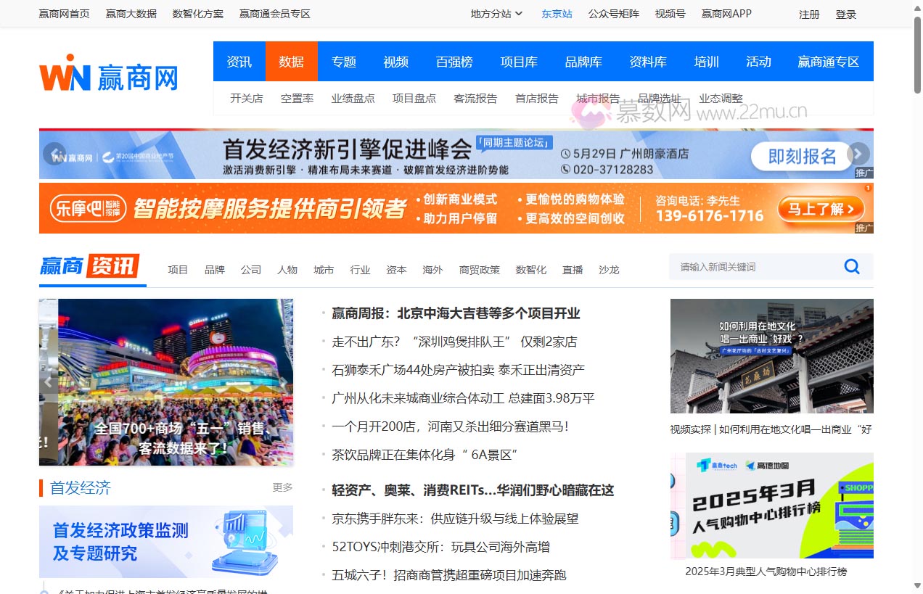Click the previous arrow on the news photo carousel
The width and height of the screenshot is (923, 594).
pyautogui.click(x=48, y=382)
